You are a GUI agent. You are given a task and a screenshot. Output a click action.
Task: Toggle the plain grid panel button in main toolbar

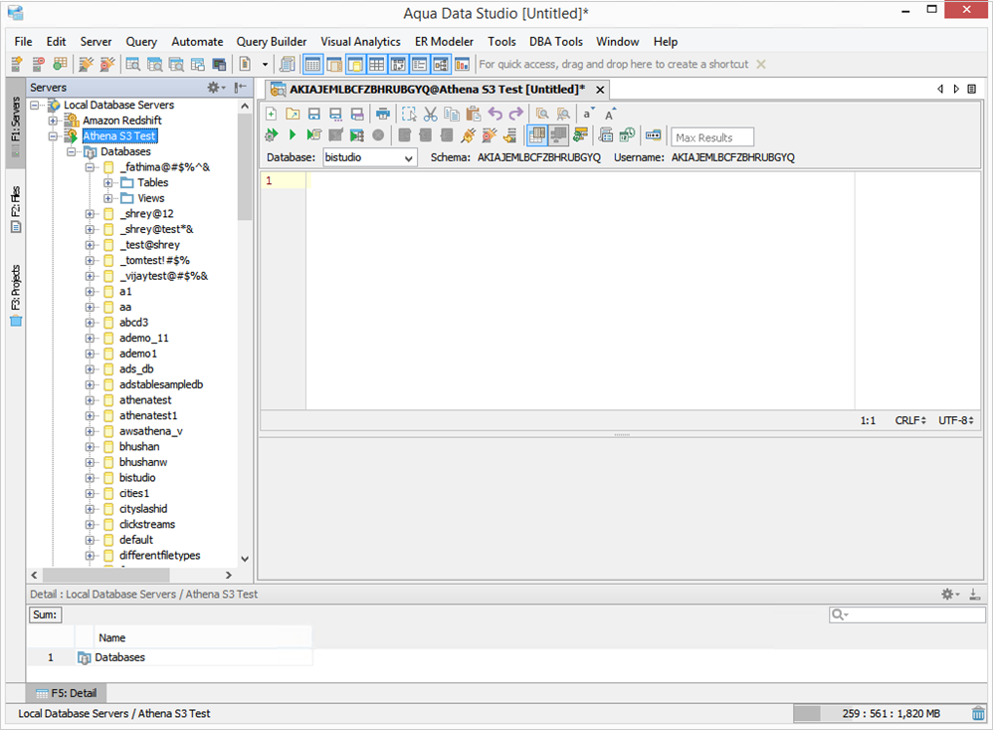coord(377,64)
